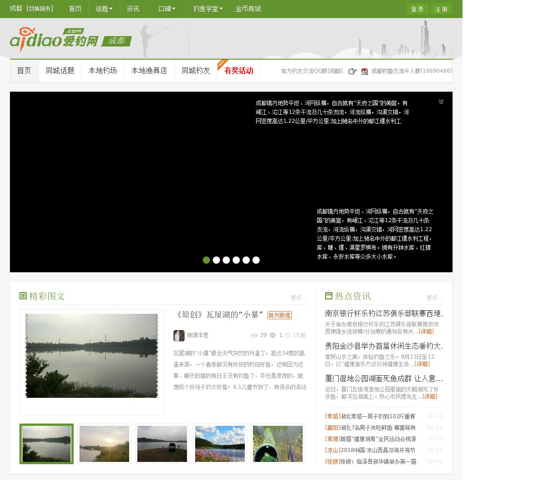Image resolution: width=542 pixels, height=480 pixels.
Task: Switch to 本地渔具店 tab
Action: [149, 70]
